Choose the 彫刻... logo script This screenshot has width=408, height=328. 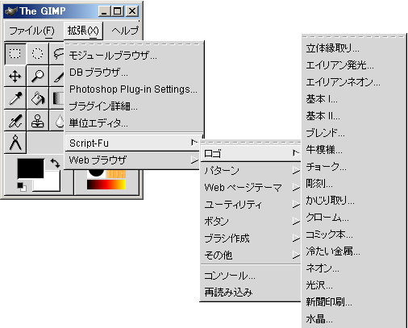353,184
